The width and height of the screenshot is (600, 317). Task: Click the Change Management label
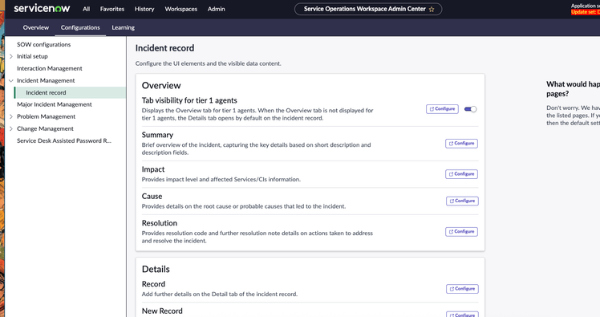[45, 128]
